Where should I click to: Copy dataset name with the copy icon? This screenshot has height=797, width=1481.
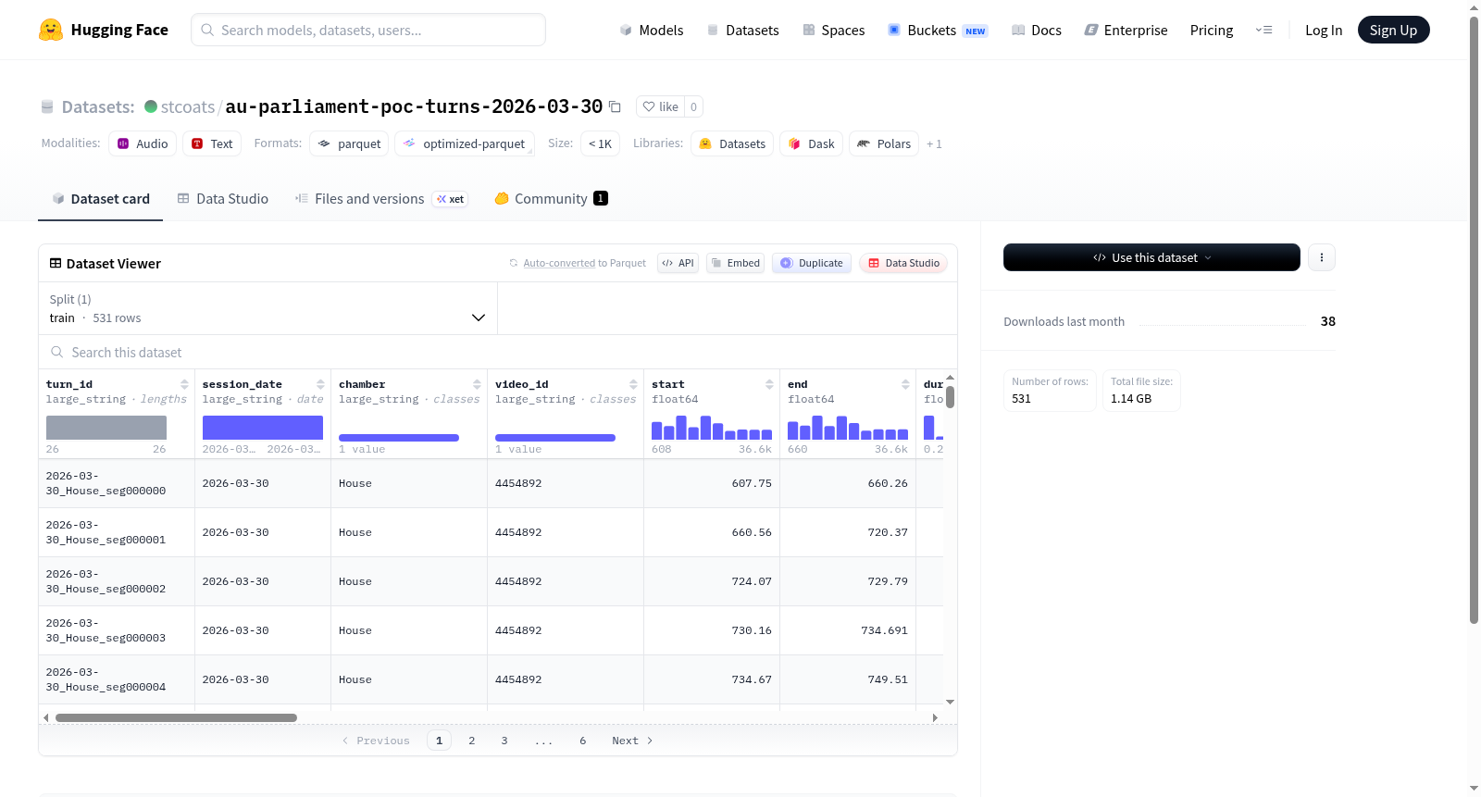click(x=615, y=106)
